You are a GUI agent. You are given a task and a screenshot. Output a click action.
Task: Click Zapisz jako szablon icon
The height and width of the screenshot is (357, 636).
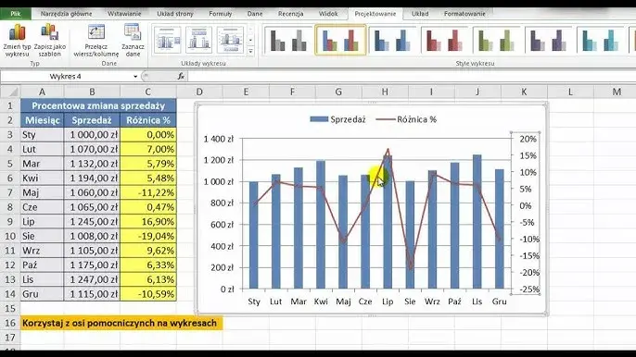pyautogui.click(x=49, y=40)
